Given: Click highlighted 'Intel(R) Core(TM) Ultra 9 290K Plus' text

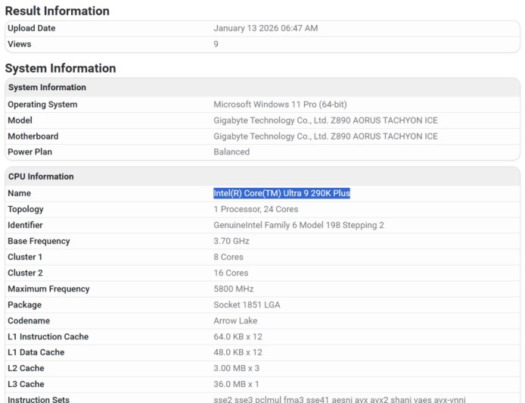Looking at the screenshot, I should tap(282, 193).
